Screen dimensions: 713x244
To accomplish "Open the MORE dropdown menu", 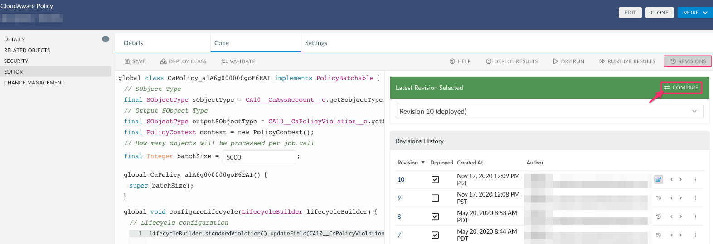I will click(x=695, y=13).
